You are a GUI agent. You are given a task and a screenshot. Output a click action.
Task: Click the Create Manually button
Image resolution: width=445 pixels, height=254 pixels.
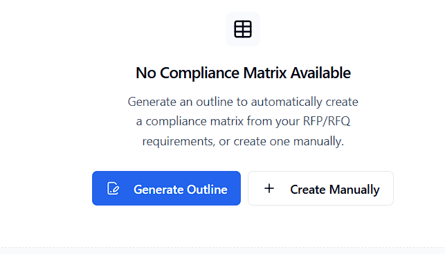[320, 188]
